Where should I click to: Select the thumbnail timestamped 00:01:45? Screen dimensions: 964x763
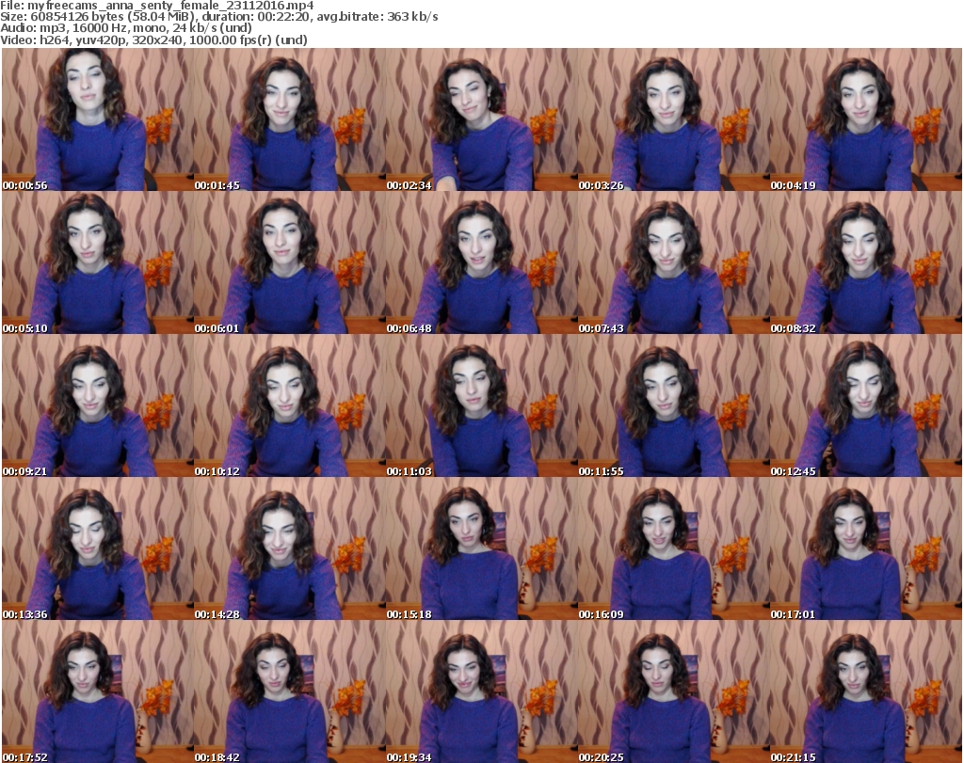click(290, 119)
